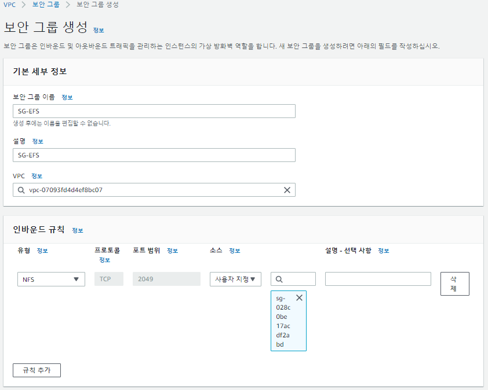The image size is (488, 390).
Task: Click the search icon in VPC field
Action: [x=21, y=190]
